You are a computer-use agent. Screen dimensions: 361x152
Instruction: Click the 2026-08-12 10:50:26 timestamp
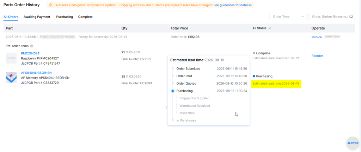click(232, 84)
